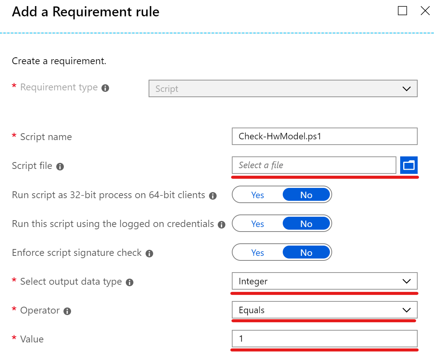Expand the Select output data type dropdown
Image resolution: width=434 pixels, height=361 pixels.
(x=324, y=281)
